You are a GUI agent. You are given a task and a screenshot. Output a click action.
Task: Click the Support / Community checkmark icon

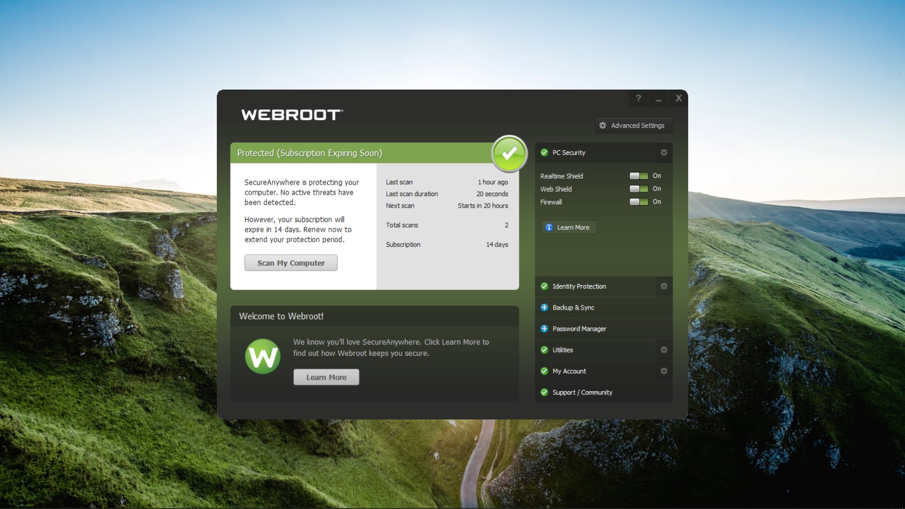click(545, 392)
